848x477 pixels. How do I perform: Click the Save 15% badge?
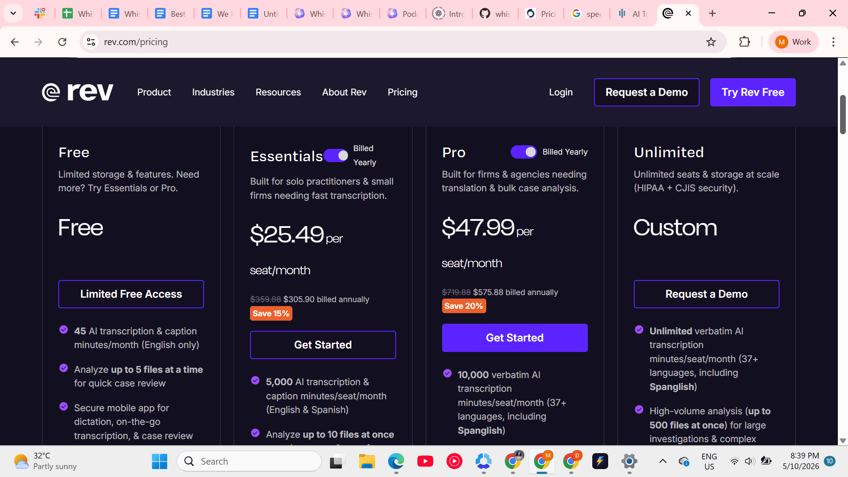point(271,314)
